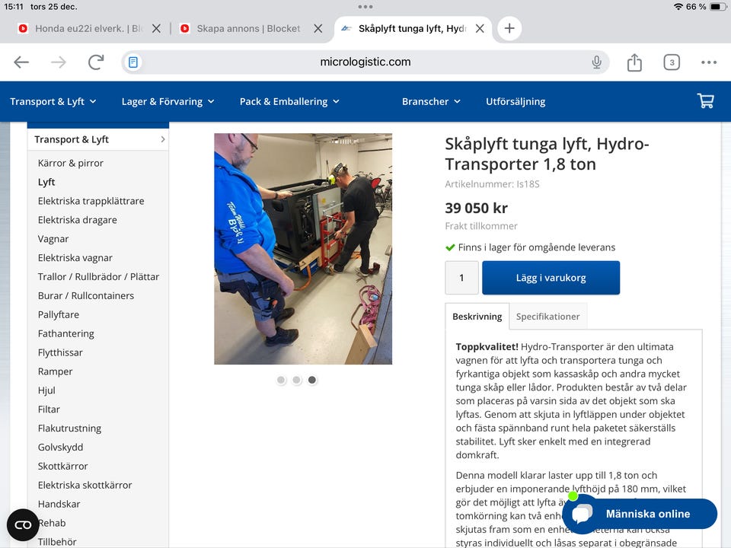
Task: Open the Ramper category
Action: click(x=55, y=371)
